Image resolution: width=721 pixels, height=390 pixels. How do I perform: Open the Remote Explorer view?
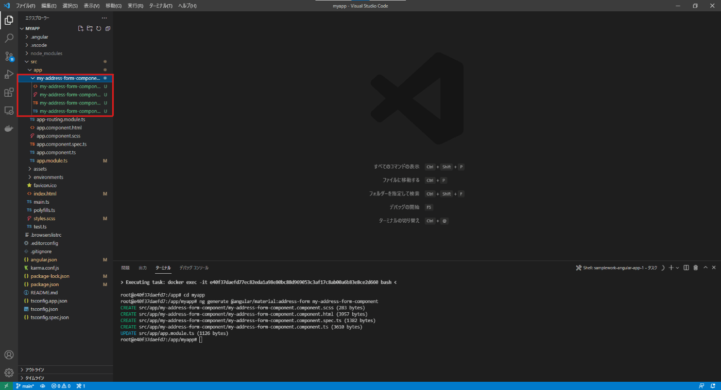pyautogui.click(x=9, y=111)
